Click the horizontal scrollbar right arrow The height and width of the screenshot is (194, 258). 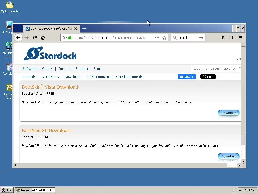(x=239, y=165)
